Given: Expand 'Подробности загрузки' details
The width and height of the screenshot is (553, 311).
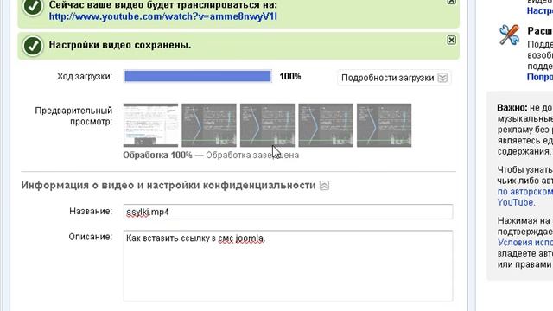Looking at the screenshot, I should click(x=394, y=78).
